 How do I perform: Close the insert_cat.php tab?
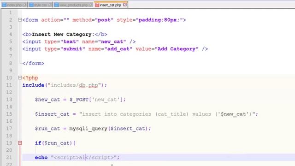tap(125, 5)
